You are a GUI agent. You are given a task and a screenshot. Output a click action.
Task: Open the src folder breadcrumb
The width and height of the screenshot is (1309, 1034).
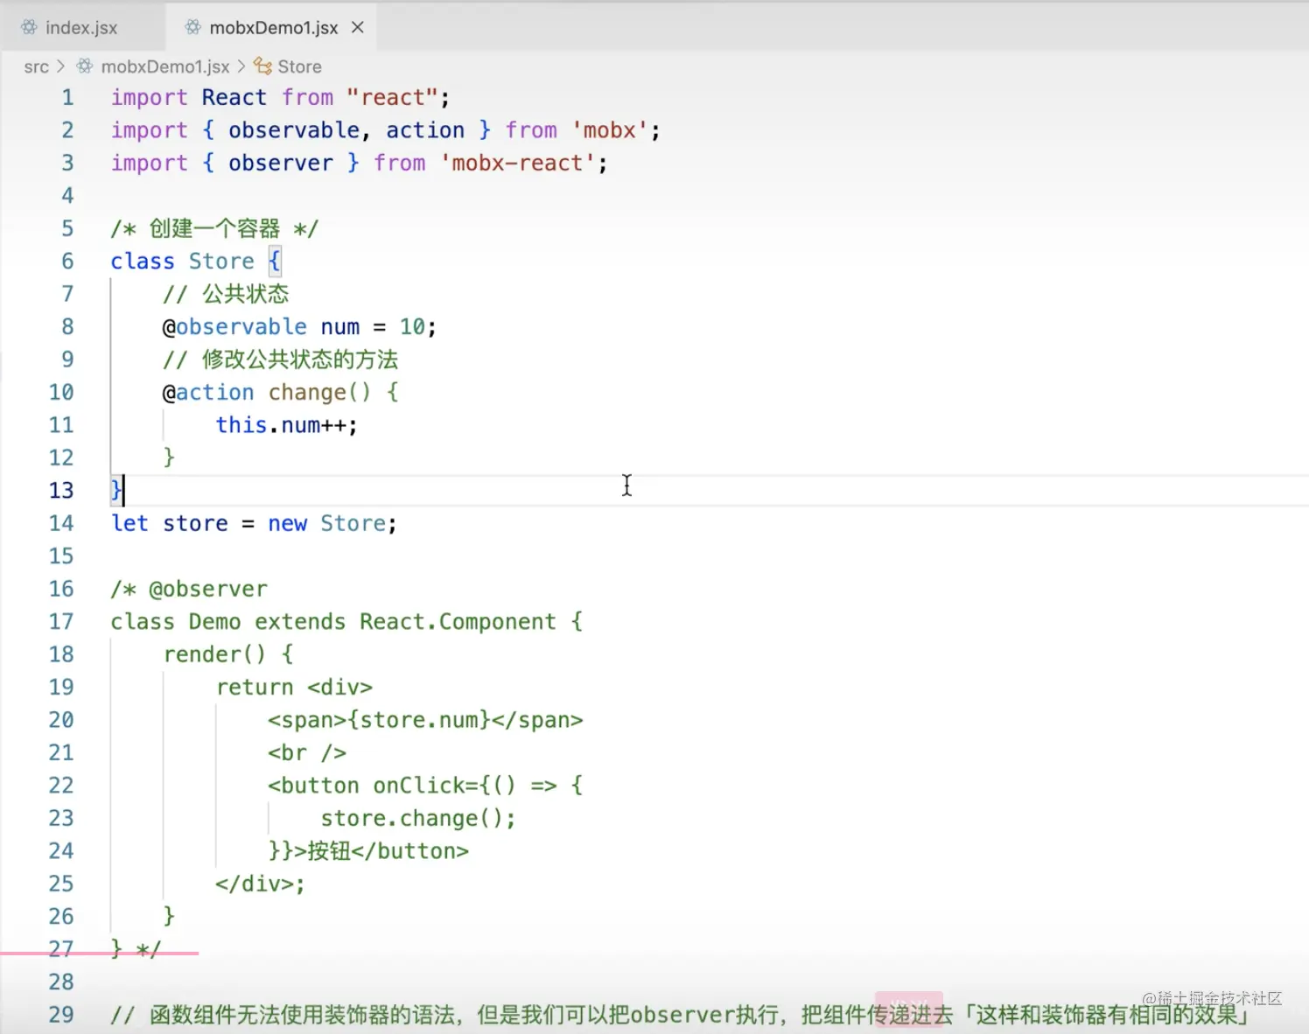click(37, 66)
